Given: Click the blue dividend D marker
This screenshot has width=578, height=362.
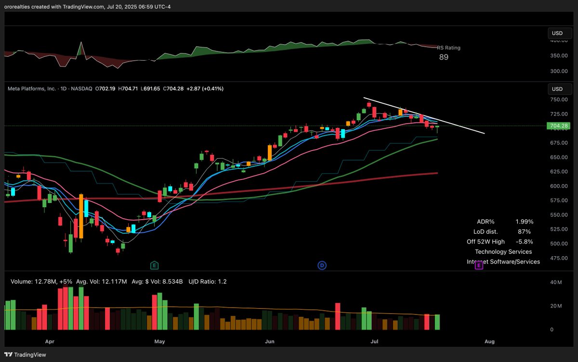Looking at the screenshot, I should [322, 265].
